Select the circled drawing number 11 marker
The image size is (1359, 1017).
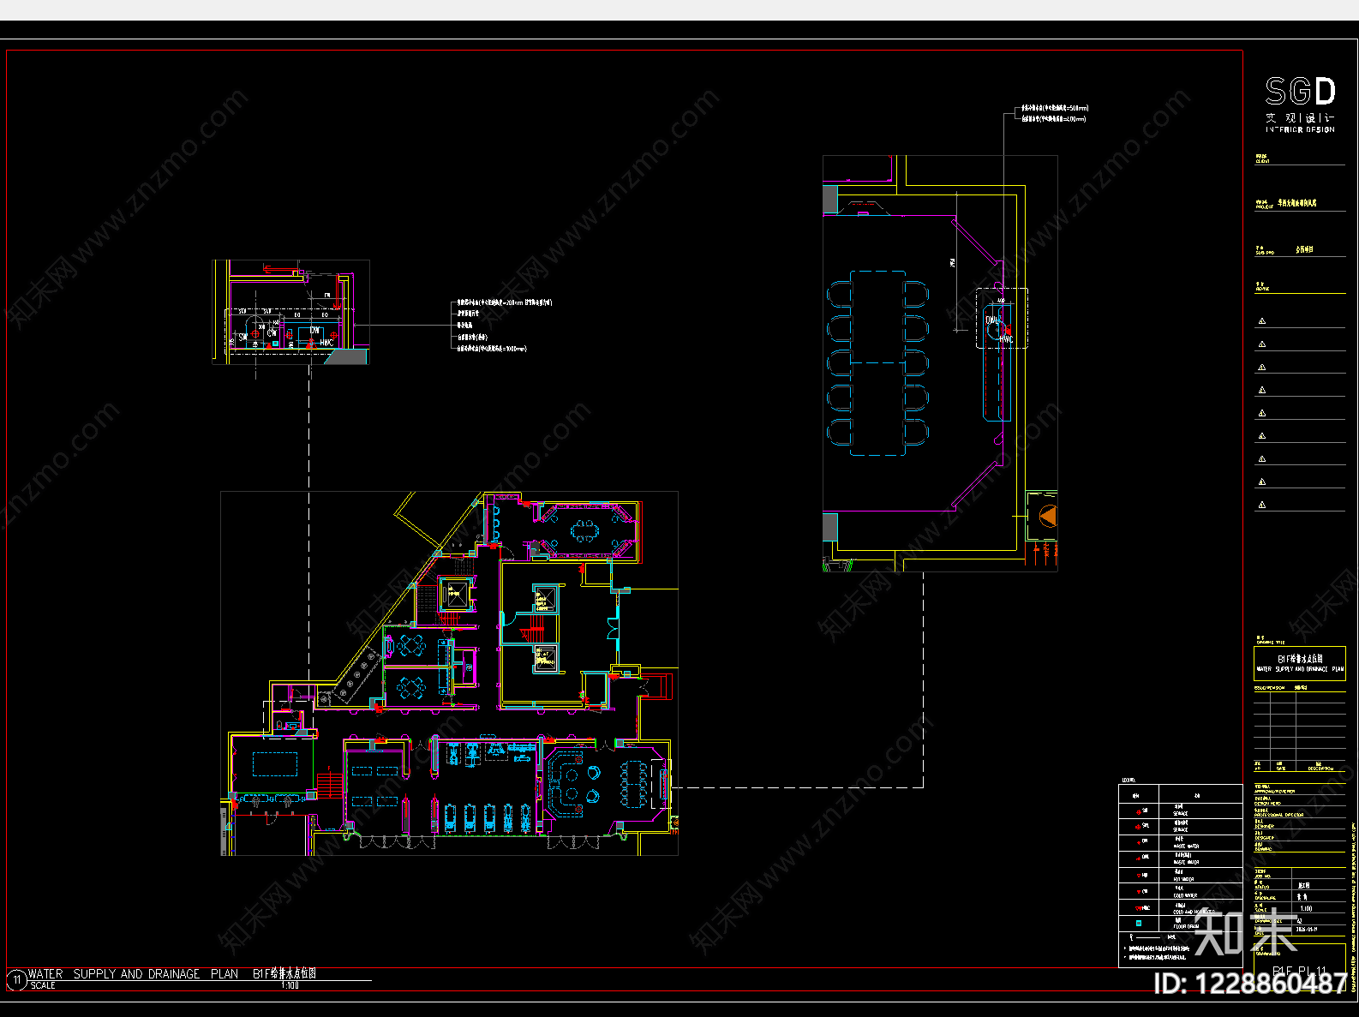16,979
